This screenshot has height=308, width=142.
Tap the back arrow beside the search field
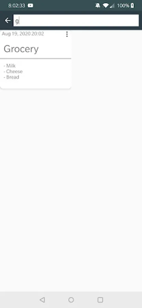click(8, 20)
